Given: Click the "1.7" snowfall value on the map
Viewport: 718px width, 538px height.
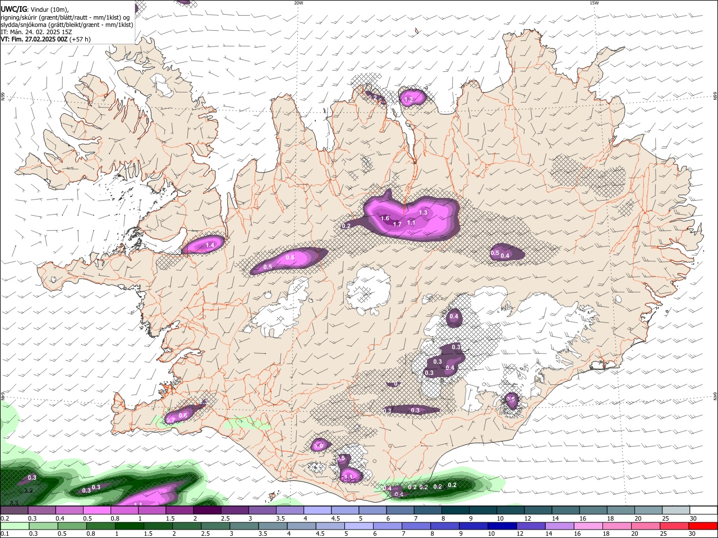Looking at the screenshot, I should click(x=397, y=224).
